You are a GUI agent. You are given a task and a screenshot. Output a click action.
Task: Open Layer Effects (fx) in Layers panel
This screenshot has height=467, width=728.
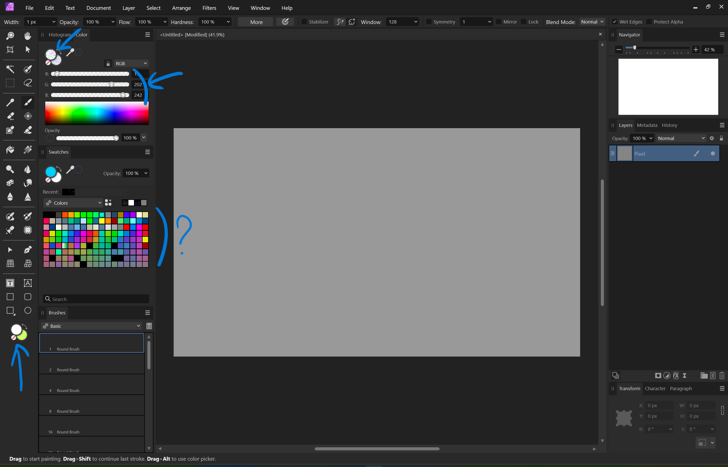(x=675, y=376)
